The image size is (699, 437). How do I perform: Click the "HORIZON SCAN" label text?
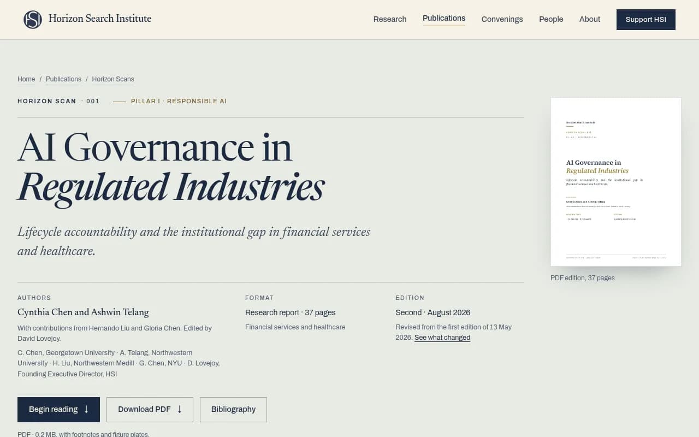[x=47, y=101]
